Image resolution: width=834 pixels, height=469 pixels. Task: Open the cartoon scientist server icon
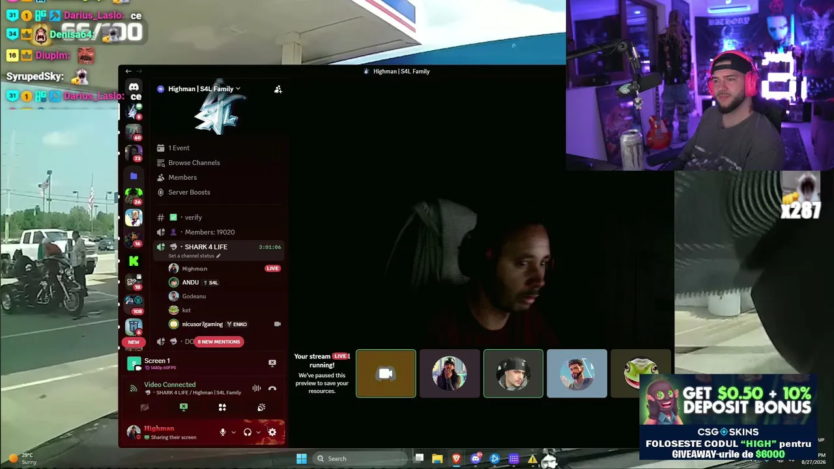(x=134, y=218)
